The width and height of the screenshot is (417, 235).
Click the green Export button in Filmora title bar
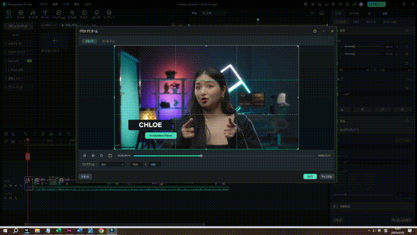[377, 5]
